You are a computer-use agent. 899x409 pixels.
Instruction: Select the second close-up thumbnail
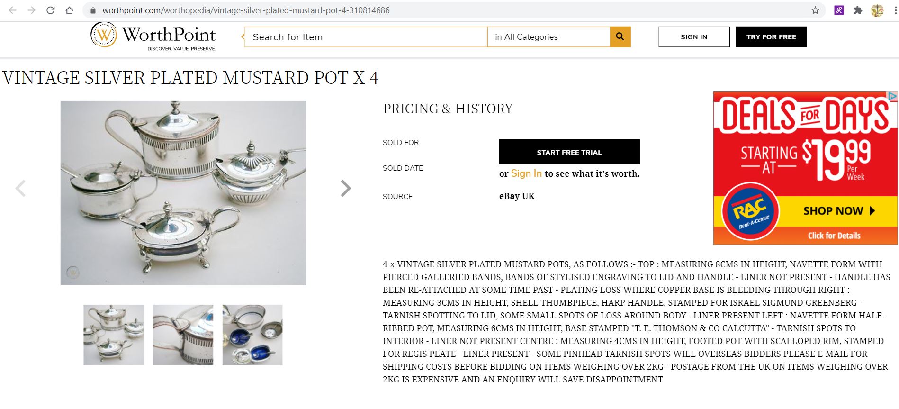(183, 335)
